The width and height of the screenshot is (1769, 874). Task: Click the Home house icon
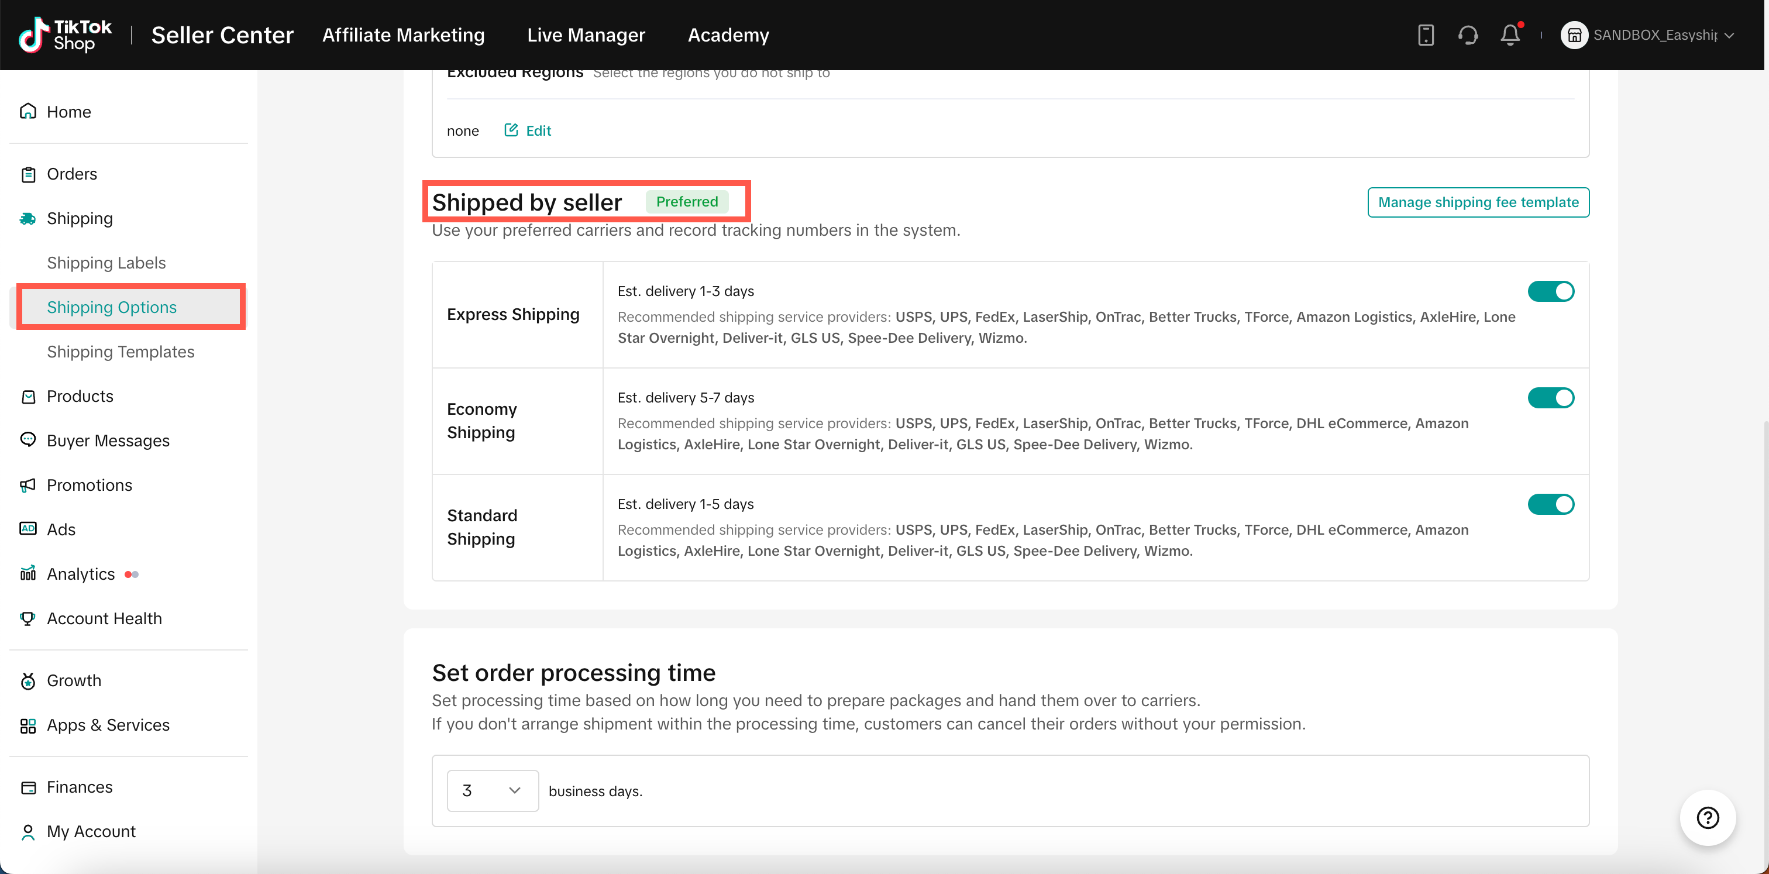pyautogui.click(x=28, y=111)
